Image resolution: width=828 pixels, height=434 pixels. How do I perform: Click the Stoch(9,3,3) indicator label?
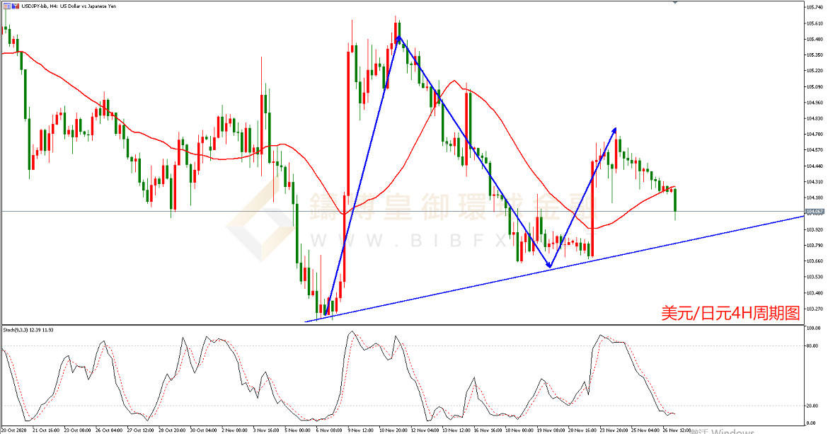coord(28,330)
